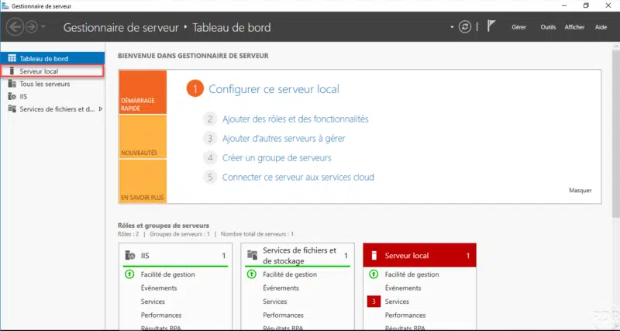620x331 pixels.
Task: Click Services in IIS tile
Action: [153, 302]
